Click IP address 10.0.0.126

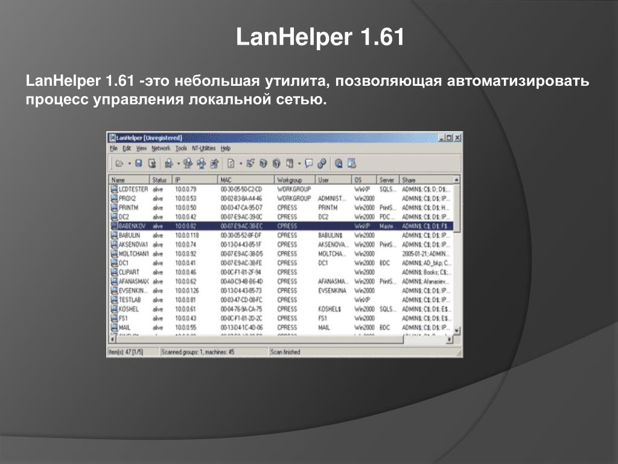tap(187, 291)
